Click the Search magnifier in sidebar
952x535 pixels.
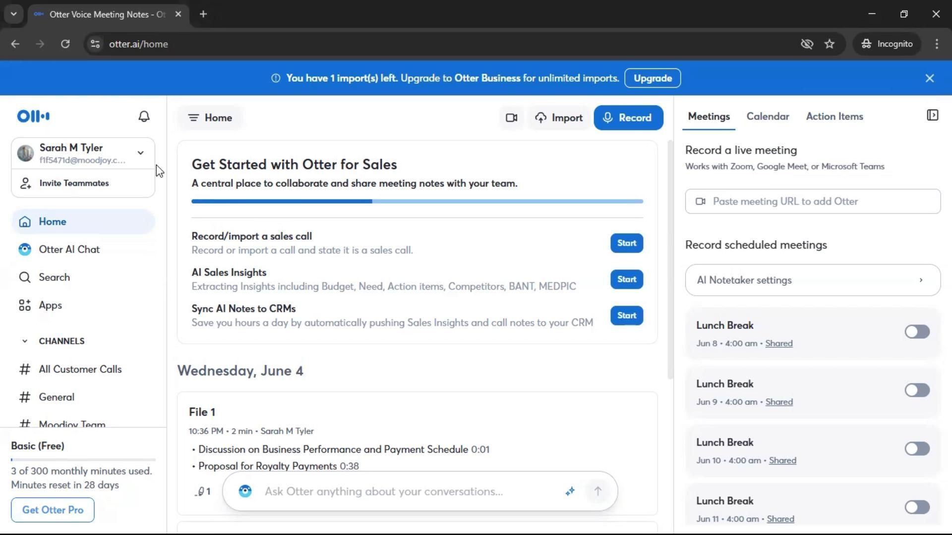point(25,277)
